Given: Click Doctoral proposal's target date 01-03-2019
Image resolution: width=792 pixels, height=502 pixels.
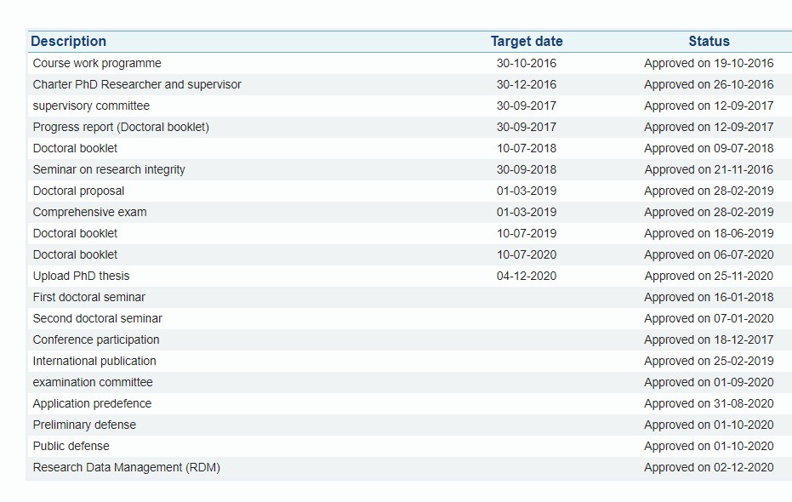Looking at the screenshot, I should point(527,191).
